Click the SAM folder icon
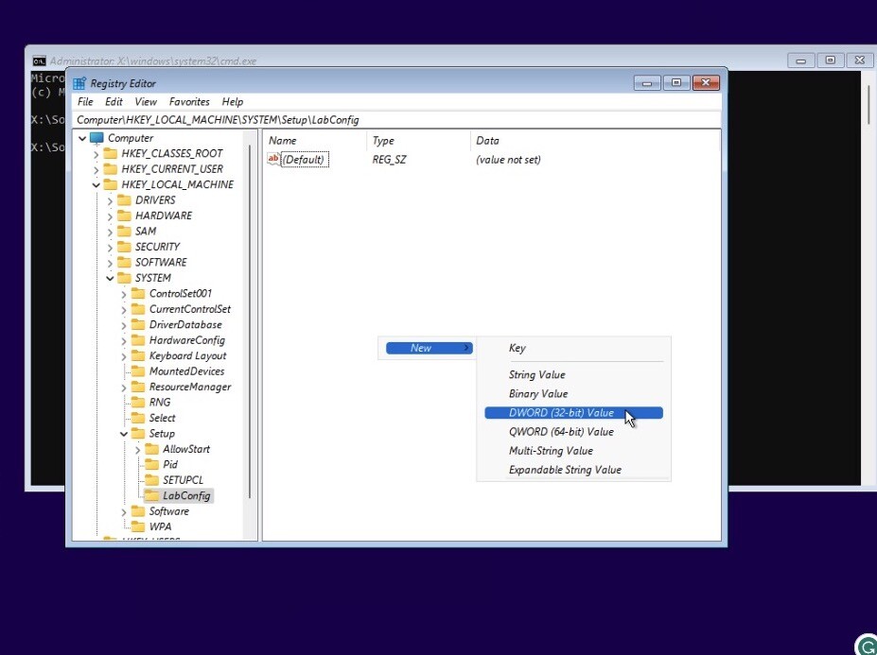 (x=124, y=232)
